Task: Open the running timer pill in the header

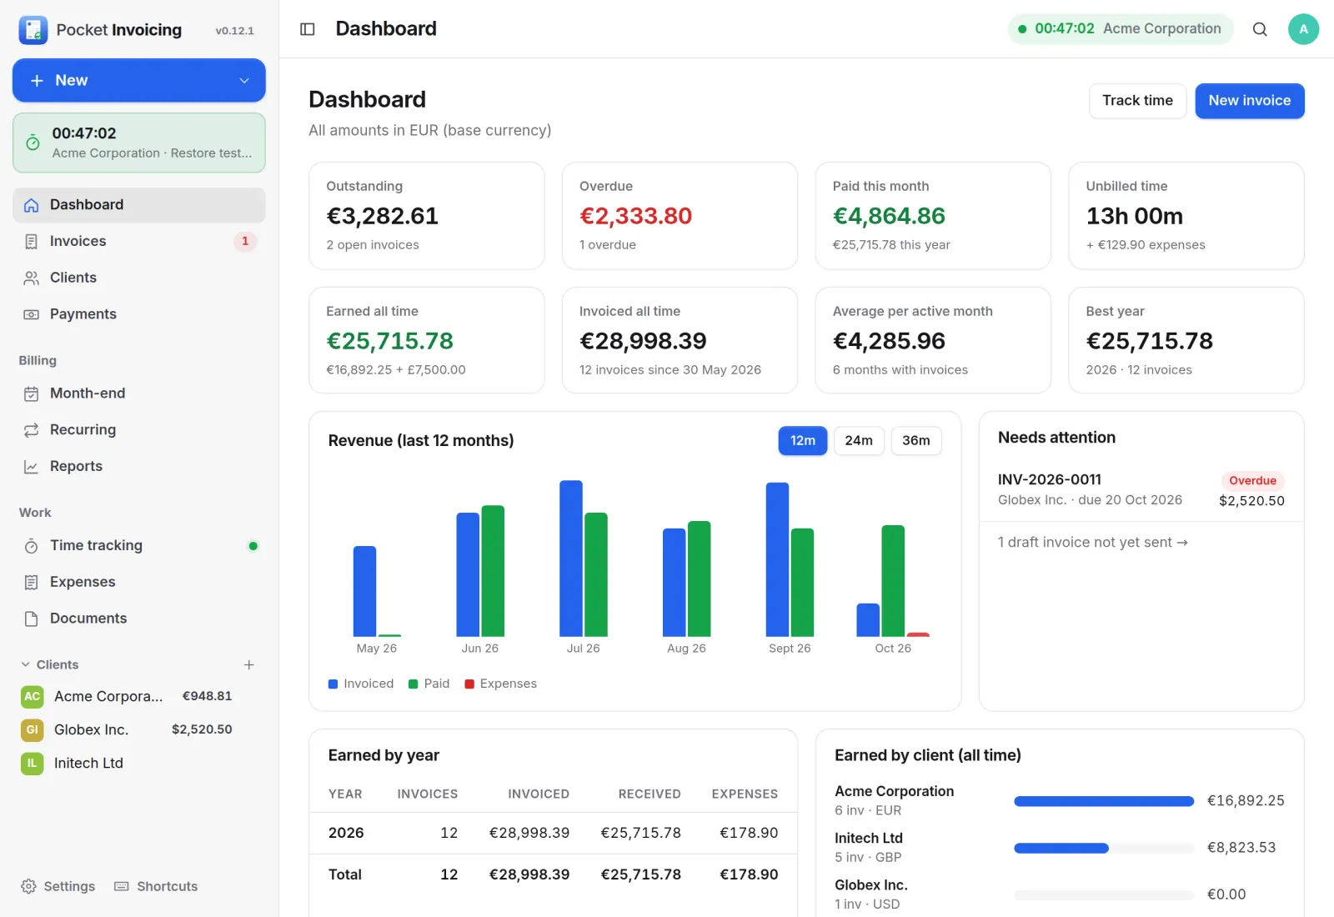Action: (x=1121, y=29)
